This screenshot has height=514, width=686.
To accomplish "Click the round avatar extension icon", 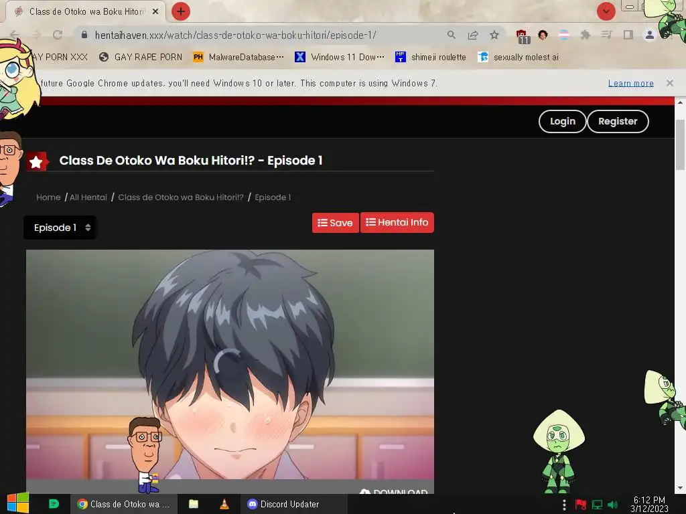I will point(543,35).
